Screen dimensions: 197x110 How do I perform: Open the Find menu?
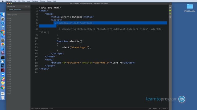coord(24,1)
